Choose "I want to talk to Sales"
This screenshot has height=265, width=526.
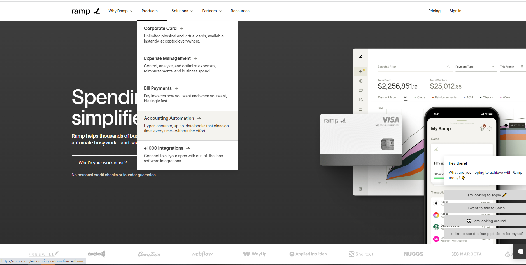pyautogui.click(x=485, y=208)
